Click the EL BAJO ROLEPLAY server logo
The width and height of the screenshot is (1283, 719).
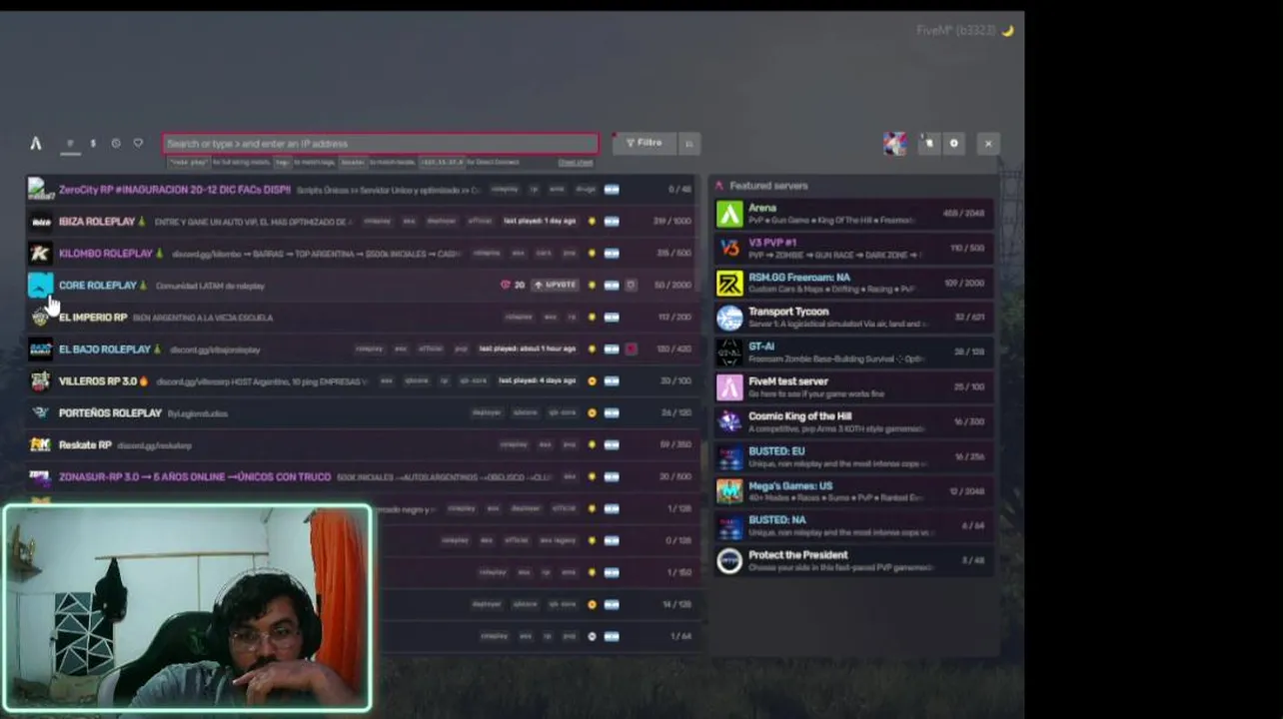tap(40, 350)
